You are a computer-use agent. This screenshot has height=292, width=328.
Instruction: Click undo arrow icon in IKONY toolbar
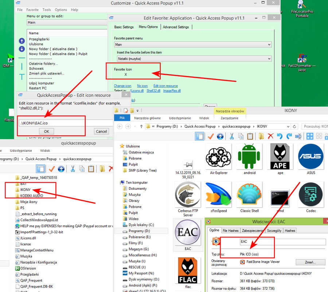[x=280, y=137]
